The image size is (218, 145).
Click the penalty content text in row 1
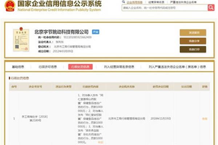tap(90, 119)
